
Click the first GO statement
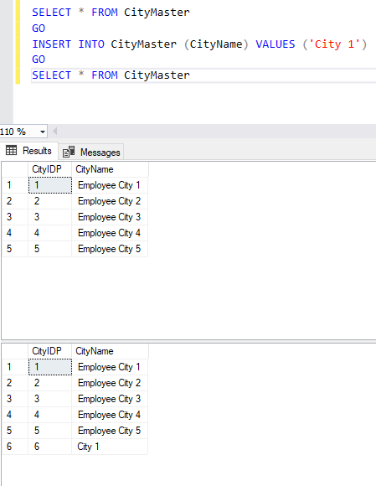pyautogui.click(x=39, y=28)
